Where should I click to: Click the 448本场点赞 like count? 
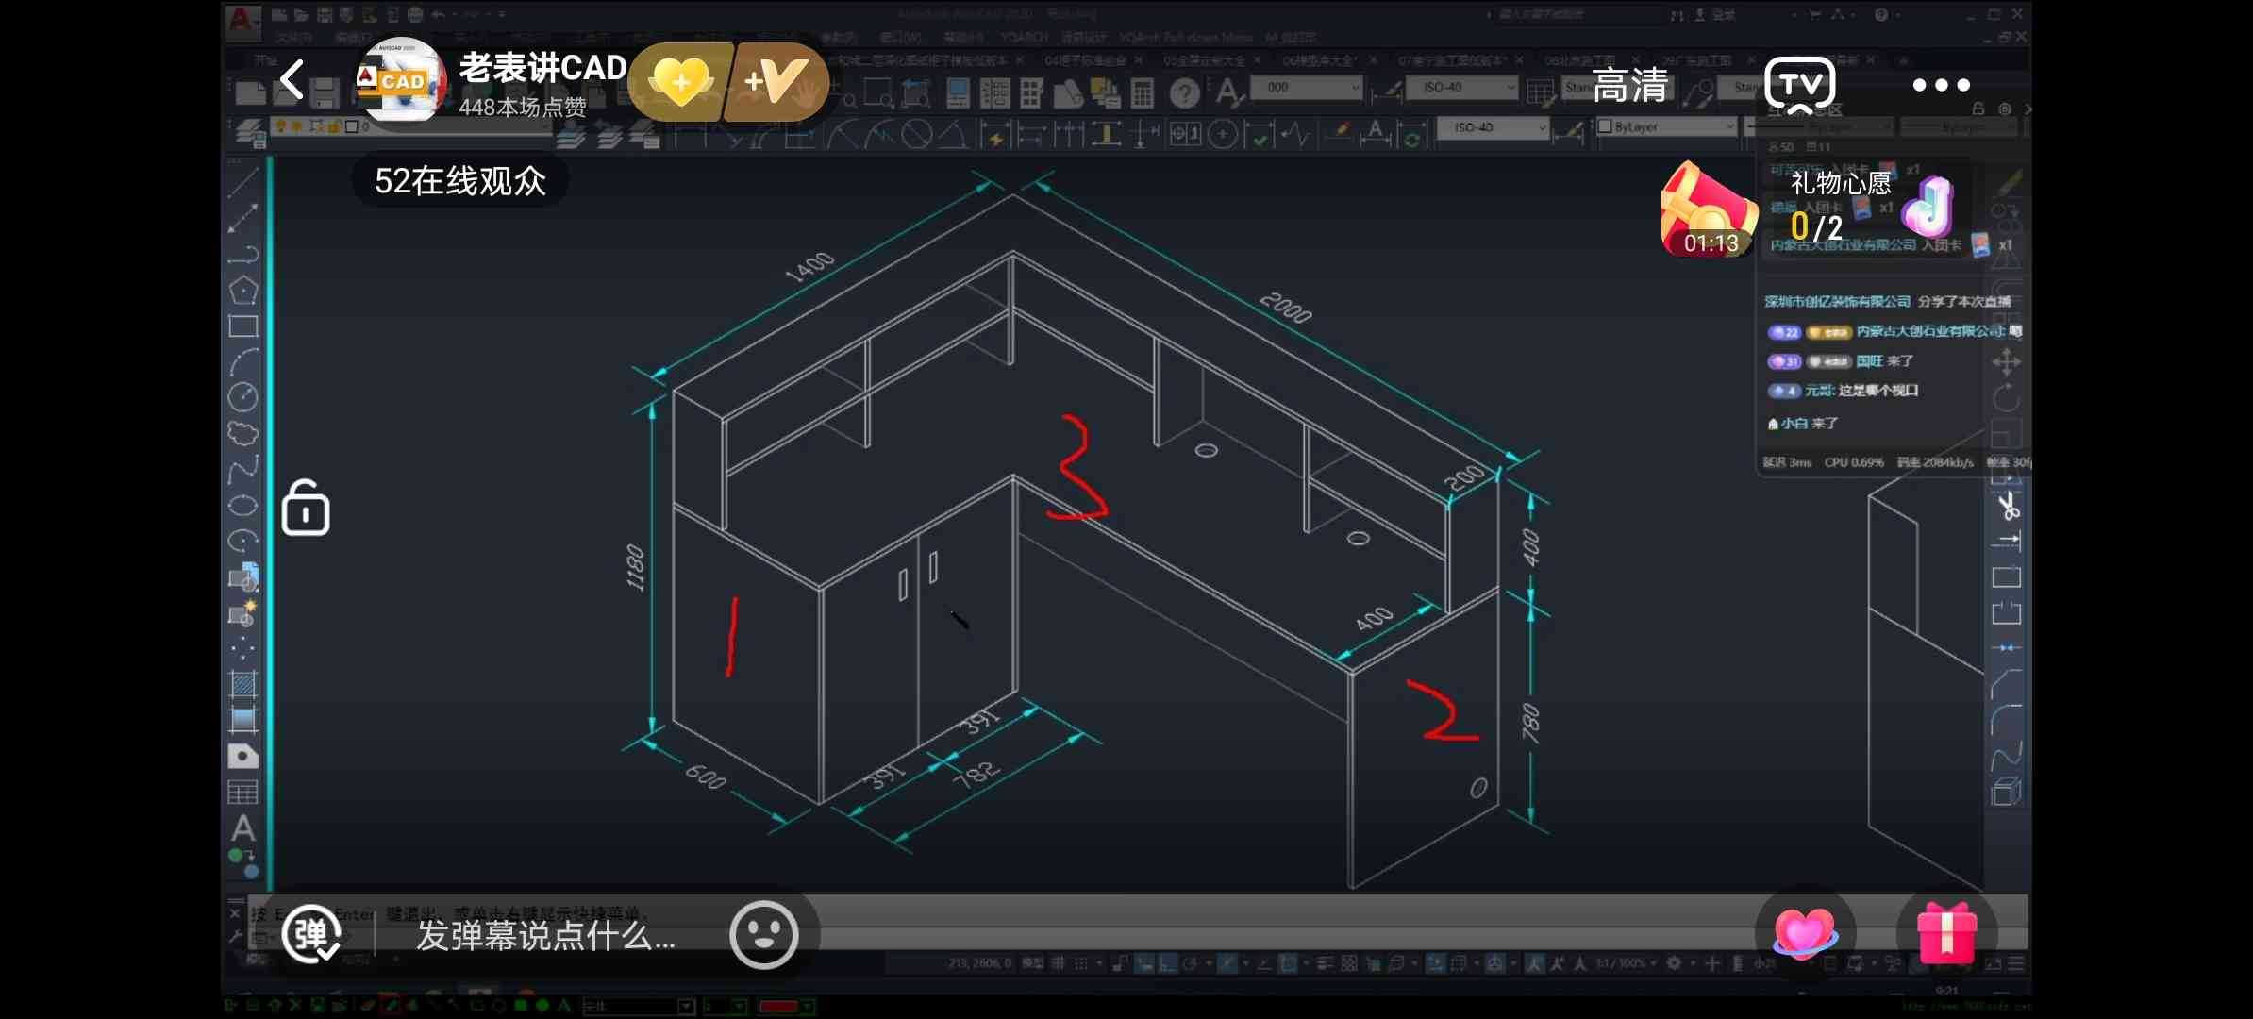coord(522,107)
